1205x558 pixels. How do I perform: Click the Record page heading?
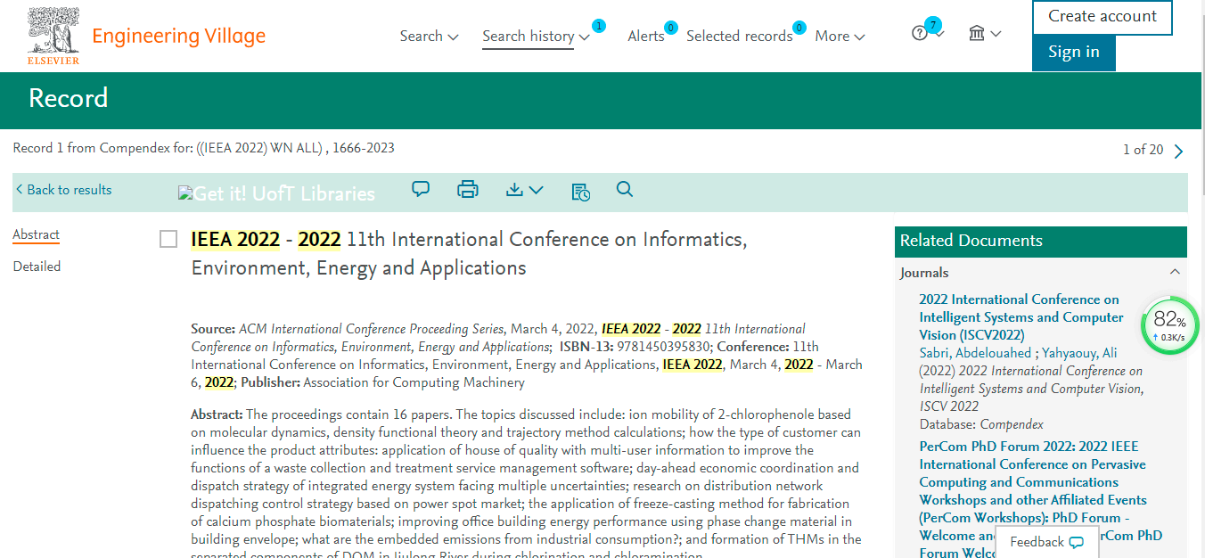coord(68,98)
